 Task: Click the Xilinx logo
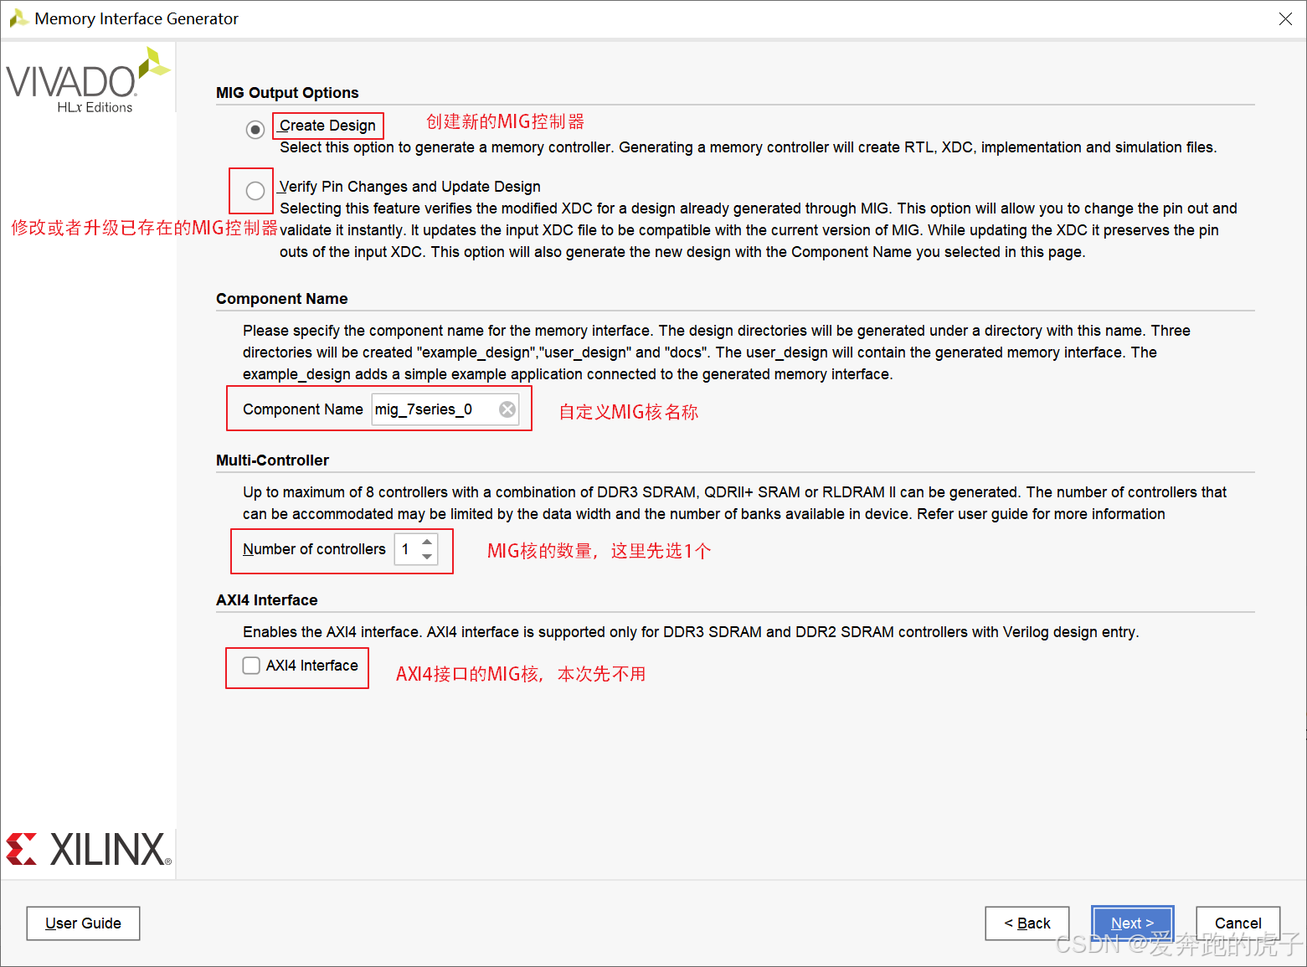[x=89, y=849]
